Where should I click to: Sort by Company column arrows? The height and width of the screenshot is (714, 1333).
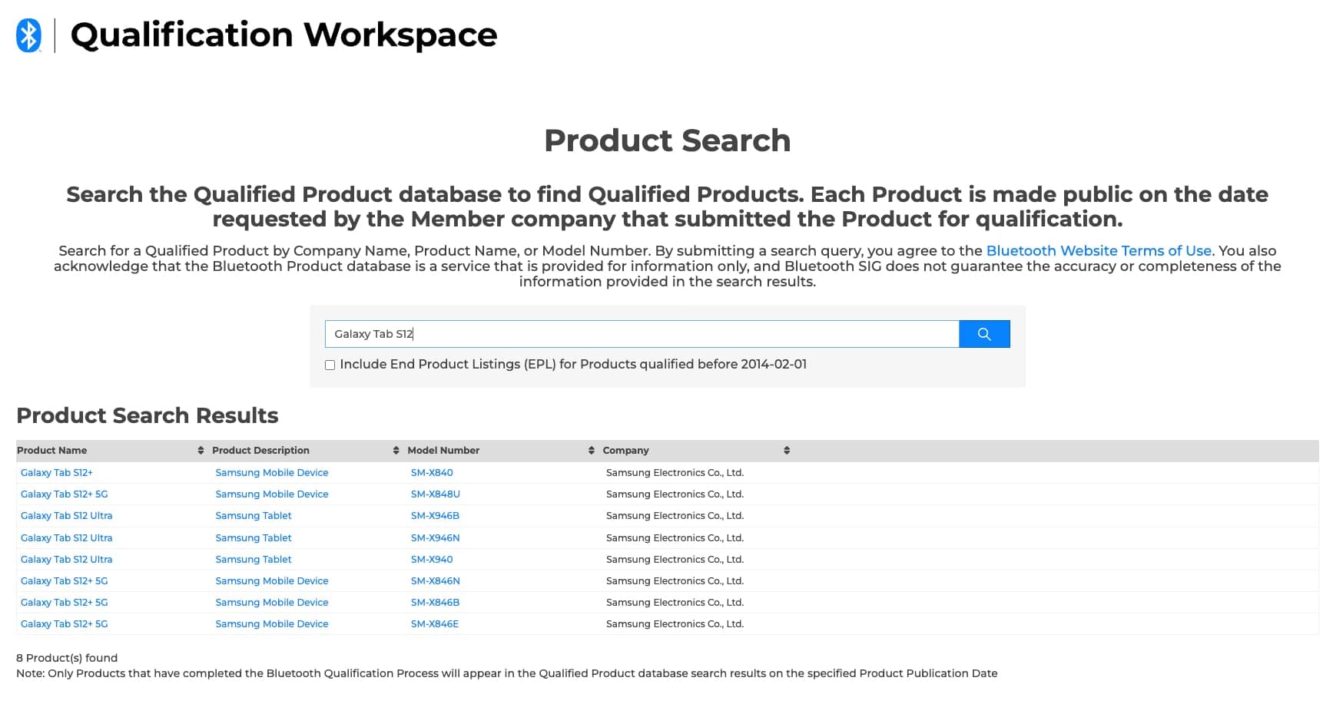[787, 451]
